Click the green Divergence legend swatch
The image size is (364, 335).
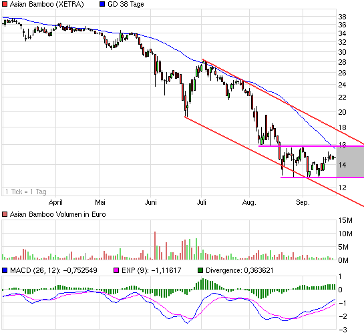point(200,270)
